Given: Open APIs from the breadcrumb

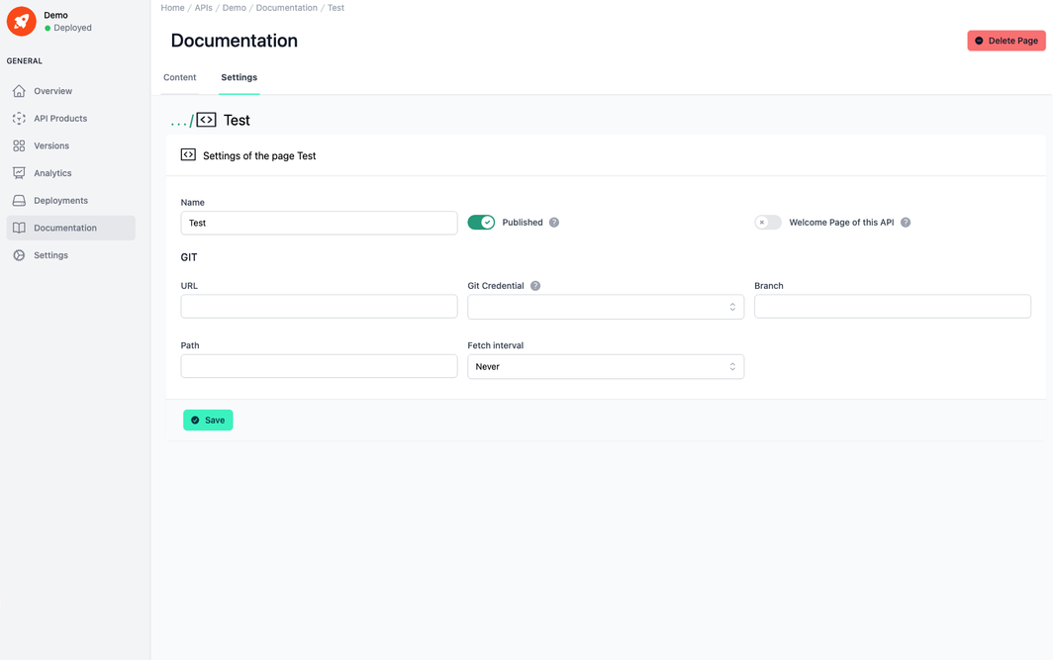Looking at the screenshot, I should pos(203,7).
